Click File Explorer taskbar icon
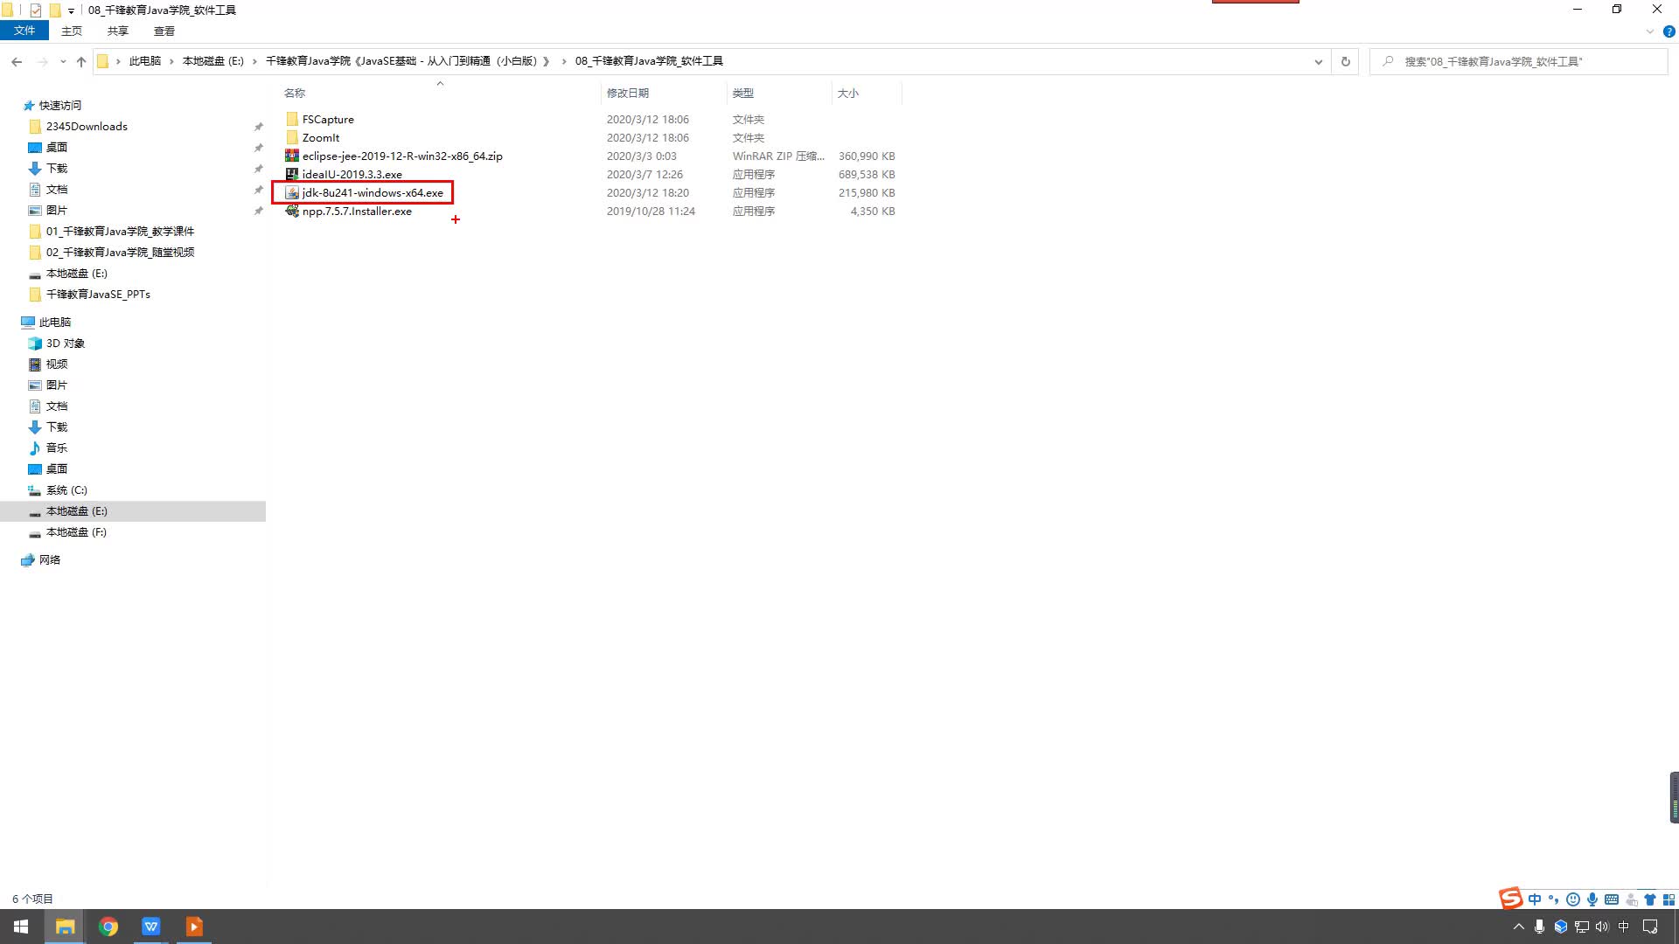Screen dimensions: 1679x944 66,927
